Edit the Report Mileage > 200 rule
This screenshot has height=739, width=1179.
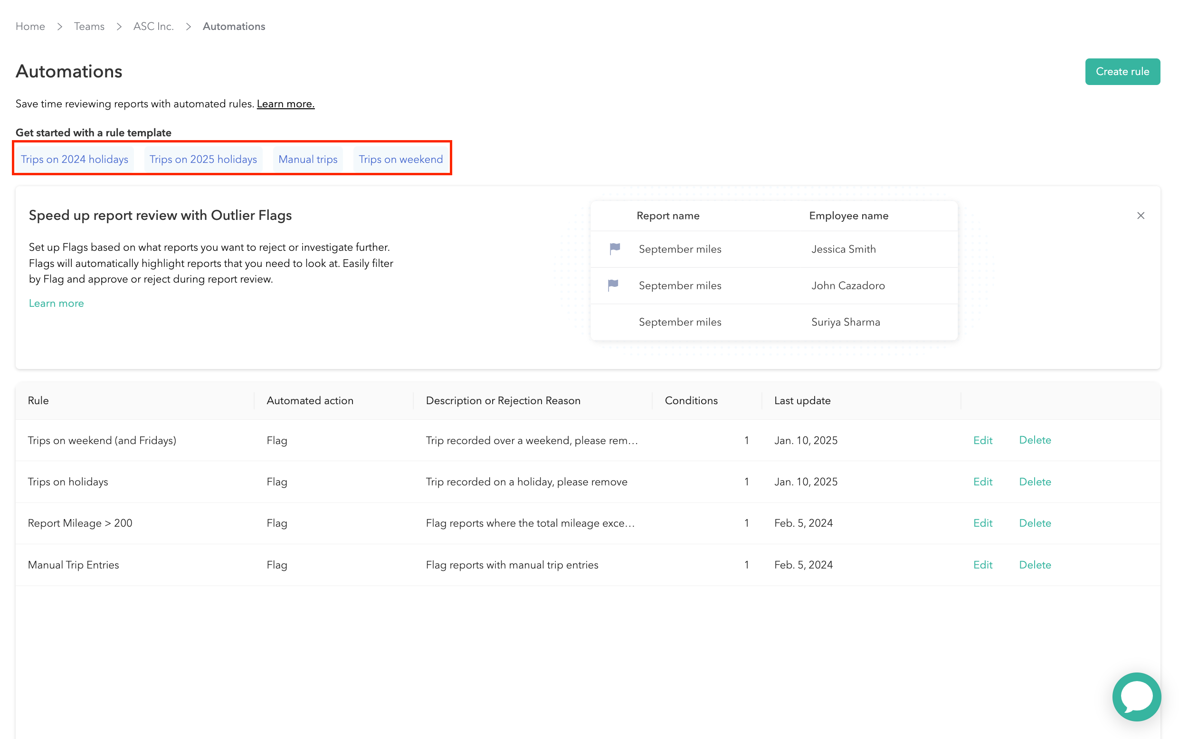coord(982,523)
